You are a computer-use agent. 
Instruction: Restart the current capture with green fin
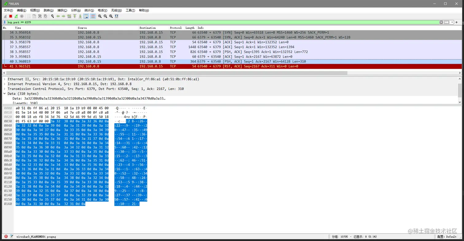pyautogui.click(x=16, y=16)
